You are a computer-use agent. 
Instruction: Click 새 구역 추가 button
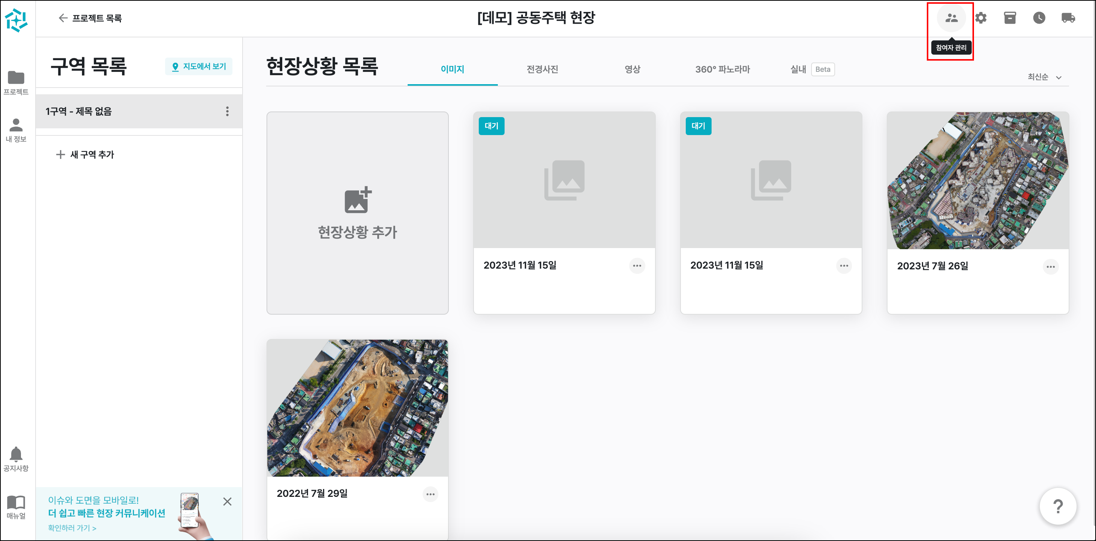[85, 155]
